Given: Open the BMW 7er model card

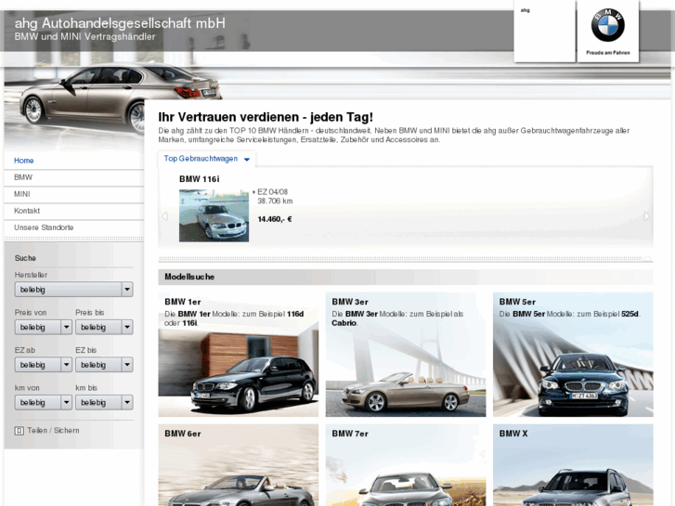Looking at the screenshot, I should [x=406, y=465].
